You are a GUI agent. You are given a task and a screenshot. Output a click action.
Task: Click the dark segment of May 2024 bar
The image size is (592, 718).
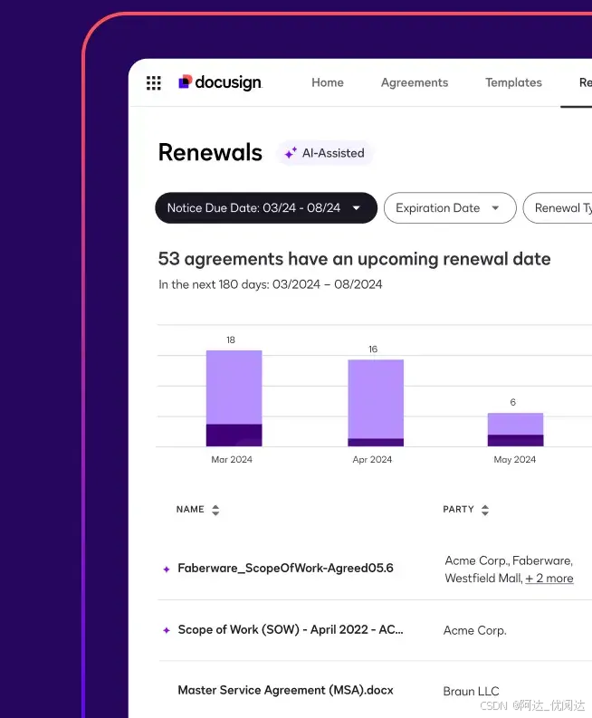[516, 441]
